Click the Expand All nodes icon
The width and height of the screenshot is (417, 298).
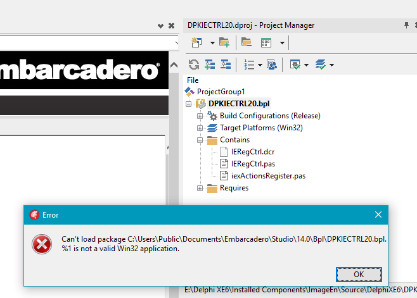tap(210, 65)
